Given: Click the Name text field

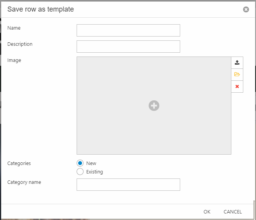Looking at the screenshot, I should coord(128,30).
